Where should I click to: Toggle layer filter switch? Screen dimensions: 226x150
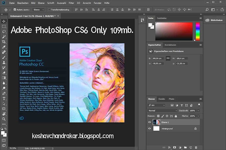(199, 105)
